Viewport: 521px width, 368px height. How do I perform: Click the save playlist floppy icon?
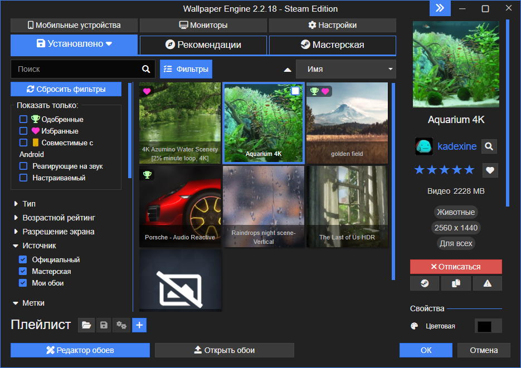coord(103,325)
